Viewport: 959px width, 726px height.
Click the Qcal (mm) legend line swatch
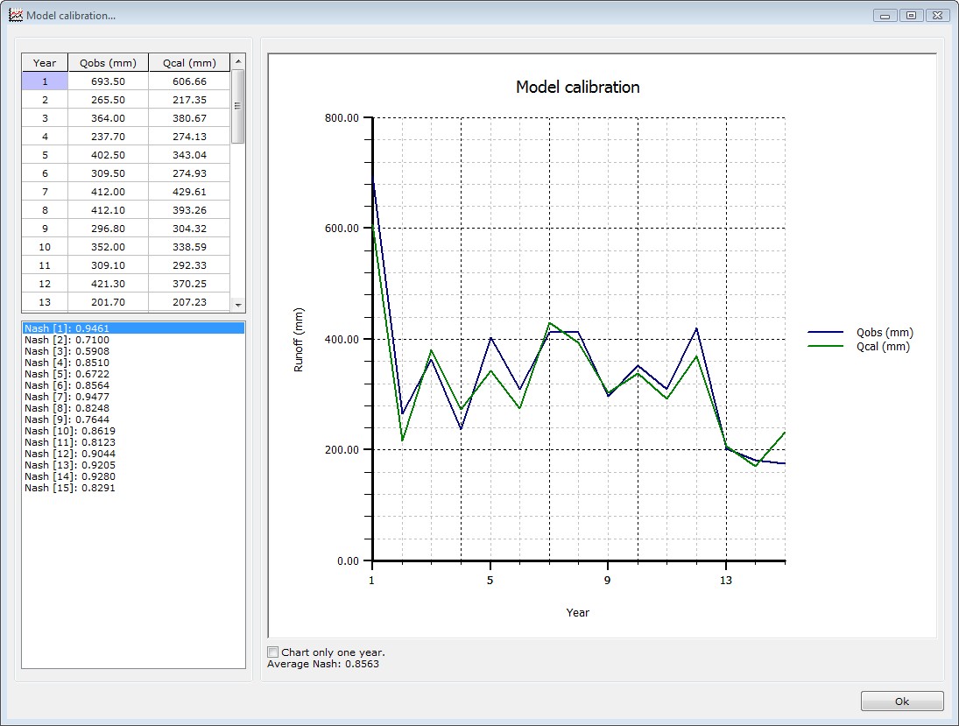[827, 347]
